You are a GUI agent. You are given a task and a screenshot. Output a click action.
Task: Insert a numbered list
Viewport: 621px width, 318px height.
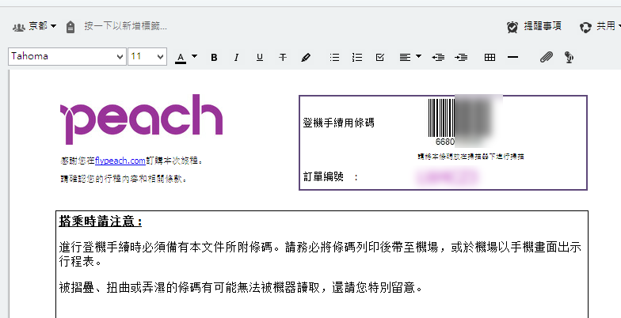click(x=357, y=58)
